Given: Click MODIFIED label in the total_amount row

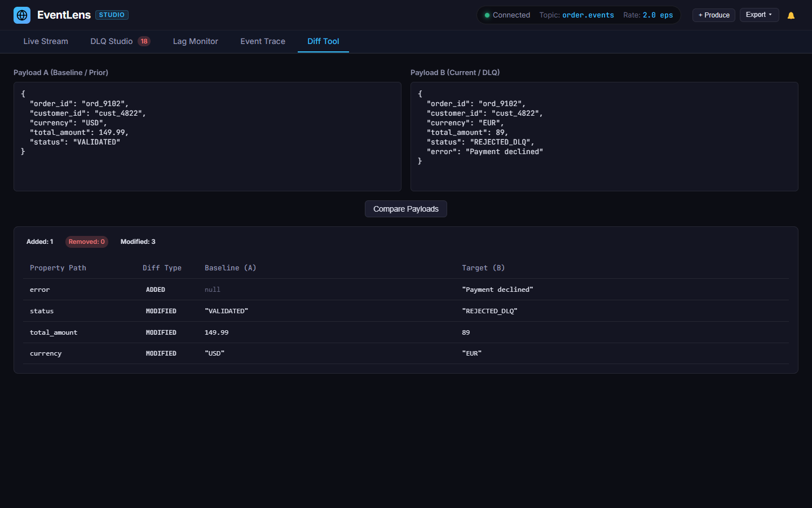Looking at the screenshot, I should pos(161,332).
